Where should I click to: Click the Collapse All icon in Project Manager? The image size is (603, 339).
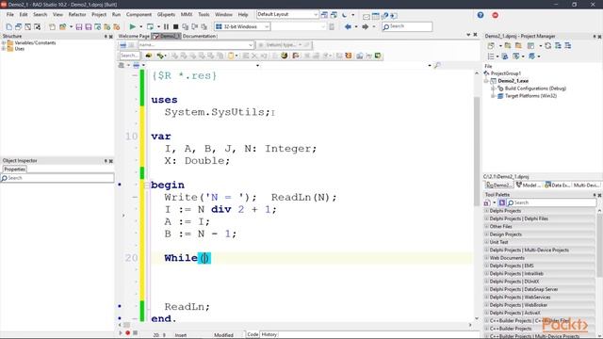tap(568, 46)
